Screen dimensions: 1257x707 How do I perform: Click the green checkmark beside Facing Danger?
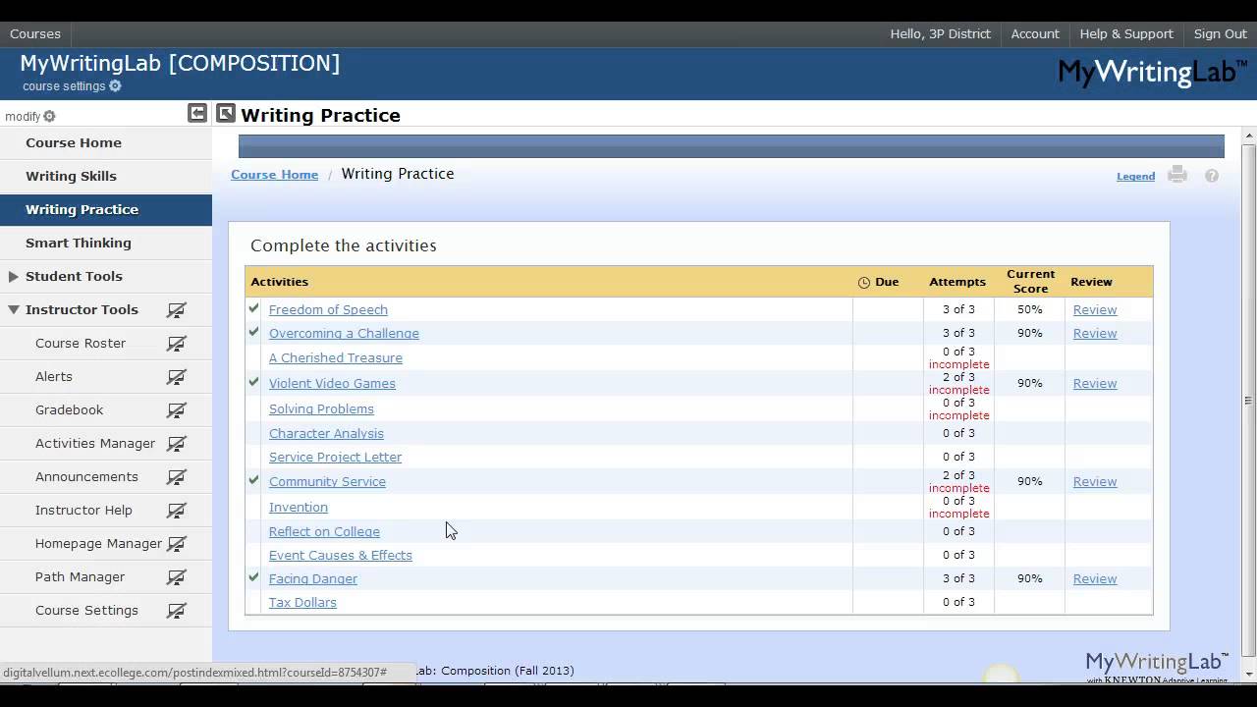point(254,577)
